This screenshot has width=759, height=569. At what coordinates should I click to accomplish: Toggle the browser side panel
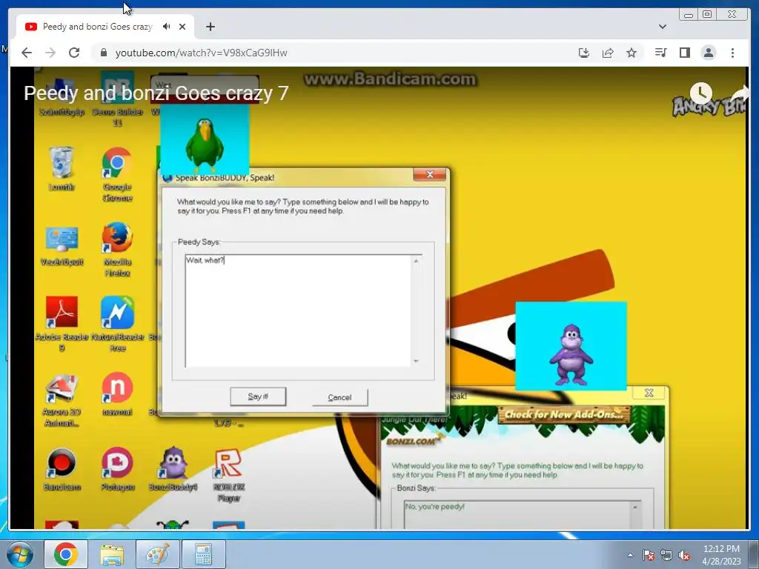pyautogui.click(x=684, y=53)
